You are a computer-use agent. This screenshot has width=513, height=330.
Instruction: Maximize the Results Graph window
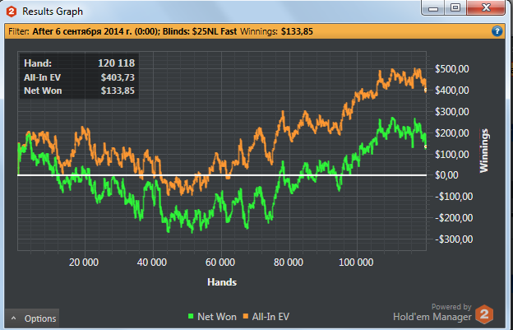(455, 7)
